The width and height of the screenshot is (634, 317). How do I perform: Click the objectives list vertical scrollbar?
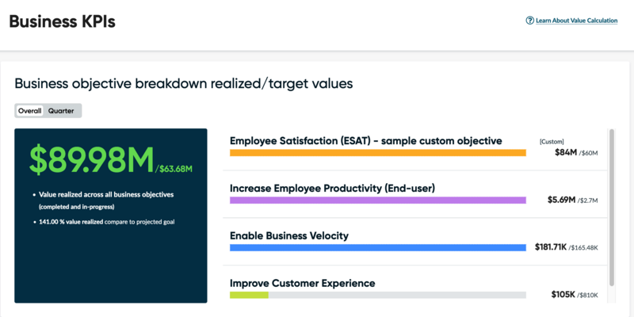coord(612,208)
